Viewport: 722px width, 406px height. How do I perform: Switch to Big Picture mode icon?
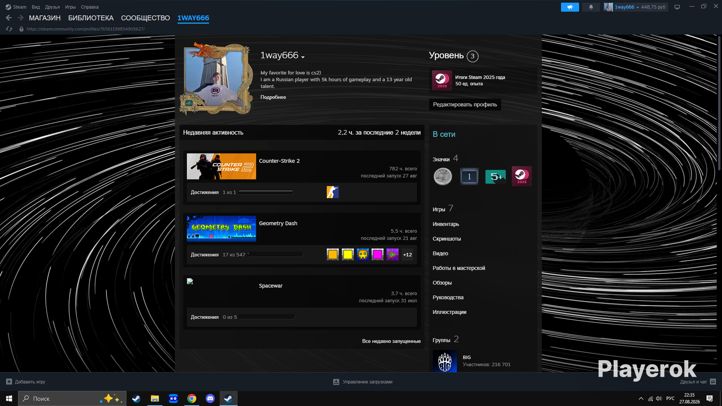tap(677, 7)
